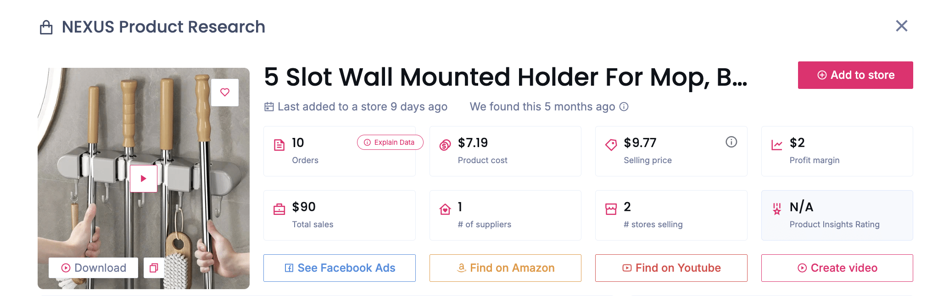Close the NEXUS Product Research dialog
Screen dimensions: 949x296
coord(901,26)
